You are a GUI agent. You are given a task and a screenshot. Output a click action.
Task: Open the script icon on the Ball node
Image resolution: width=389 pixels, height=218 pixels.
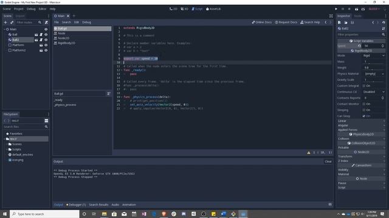pos(41,35)
